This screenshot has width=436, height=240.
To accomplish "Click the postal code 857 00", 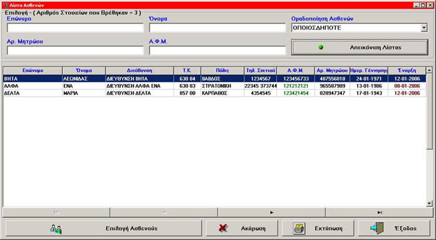I will tap(188, 93).
